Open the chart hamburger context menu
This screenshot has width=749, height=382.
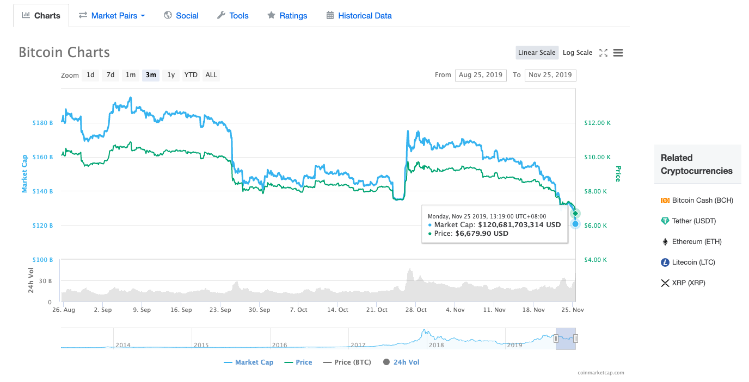pos(618,53)
